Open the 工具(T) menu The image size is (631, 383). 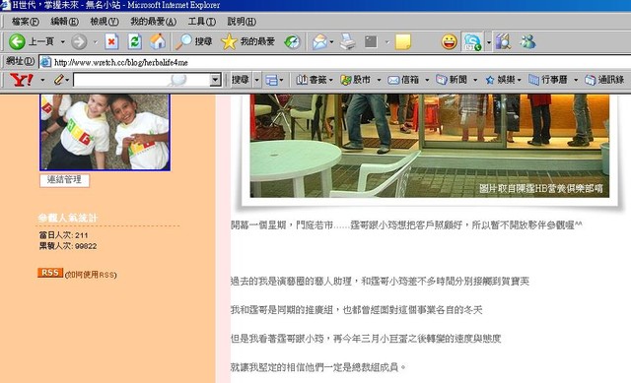(202, 22)
